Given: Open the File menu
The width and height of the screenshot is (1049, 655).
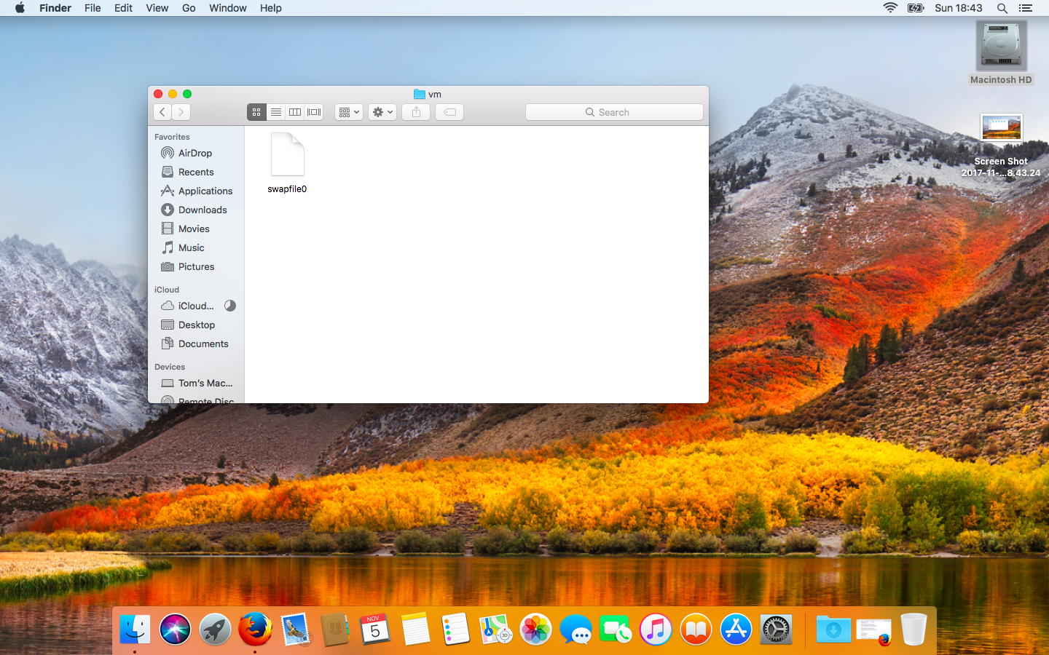Looking at the screenshot, I should pyautogui.click(x=93, y=8).
